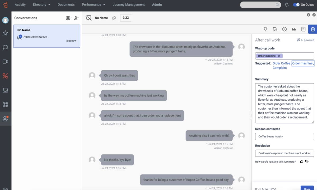Viewport: 317px width, 190px height.
Task: Open the red phone calls icon in the sidebar
Action: (5, 76)
